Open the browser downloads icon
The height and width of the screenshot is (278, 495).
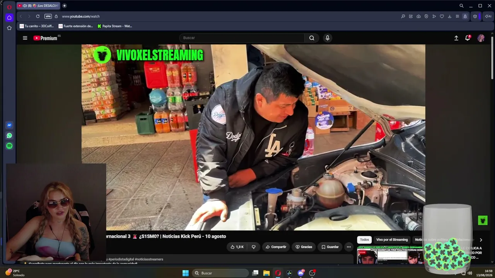click(449, 16)
